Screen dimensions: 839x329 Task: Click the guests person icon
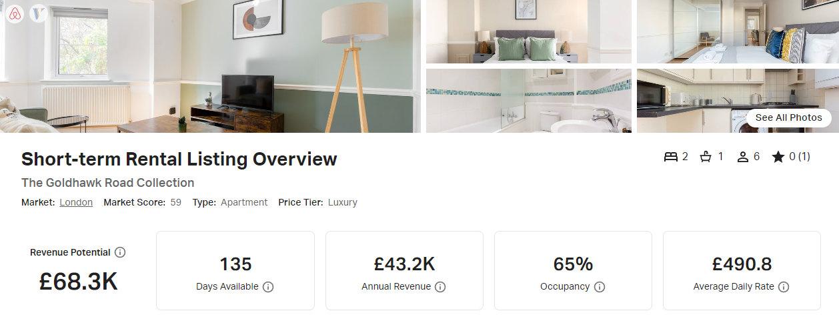tap(742, 157)
